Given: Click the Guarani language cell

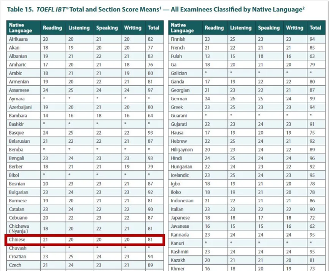Looking at the screenshot, I should point(186,115).
